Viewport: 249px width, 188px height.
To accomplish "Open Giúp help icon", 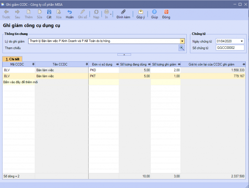I will tap(154, 12).
